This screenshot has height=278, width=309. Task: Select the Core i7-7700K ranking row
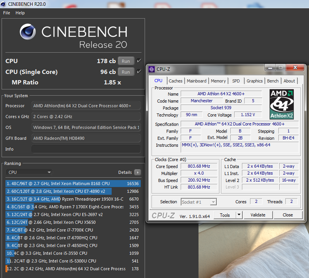coord(73,230)
